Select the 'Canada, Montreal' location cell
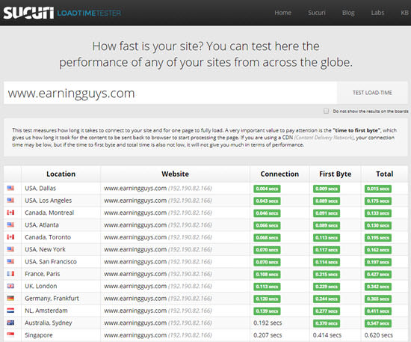This screenshot has height=342, width=411. click(61, 213)
